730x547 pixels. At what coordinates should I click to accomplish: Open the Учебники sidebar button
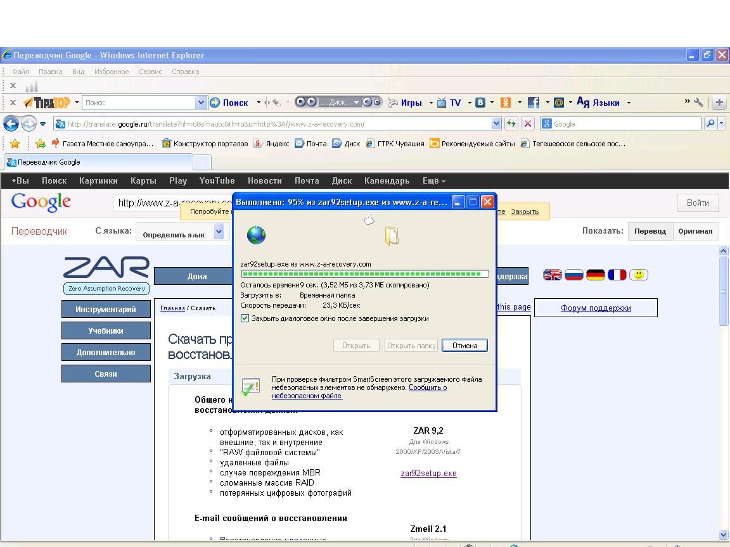106,330
